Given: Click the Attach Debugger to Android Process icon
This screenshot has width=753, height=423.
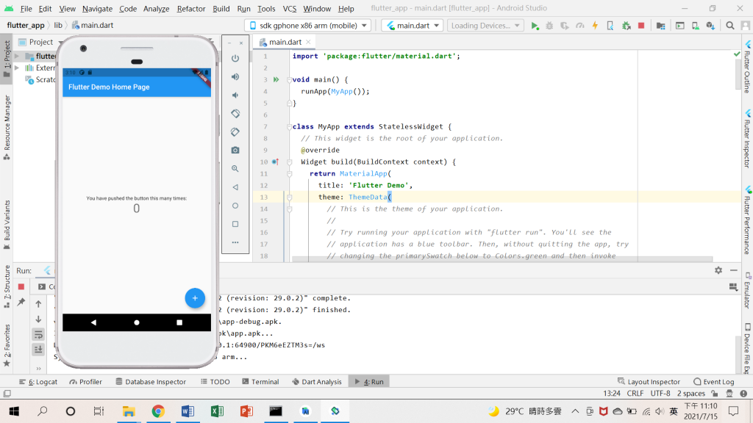Looking at the screenshot, I should click(x=627, y=26).
